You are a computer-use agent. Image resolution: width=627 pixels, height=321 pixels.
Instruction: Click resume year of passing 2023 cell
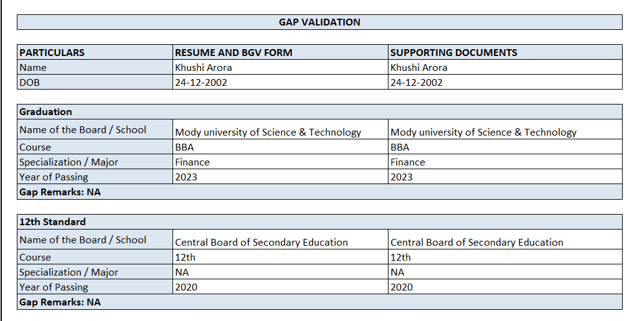[280, 177]
